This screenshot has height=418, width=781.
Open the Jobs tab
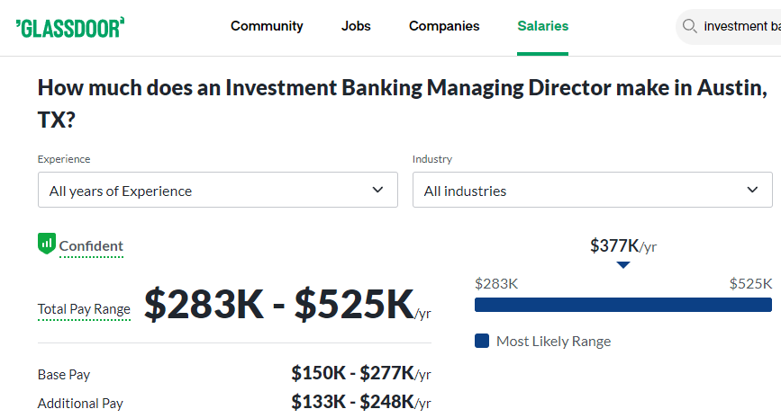(356, 26)
